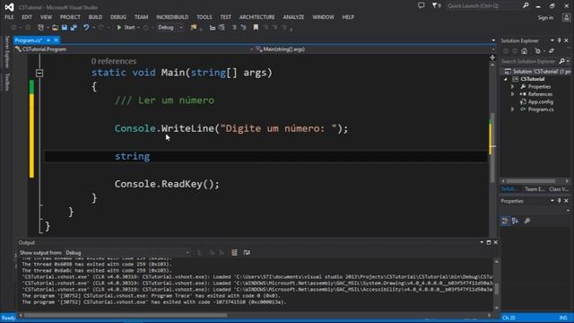Toggle auto-hide pin on Solution Explorer
574x323 pixels.
[x=560, y=40]
